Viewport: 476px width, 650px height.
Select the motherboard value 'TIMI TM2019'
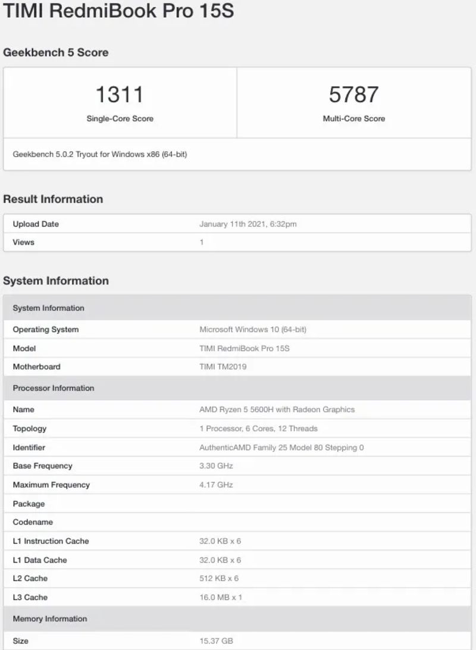pyautogui.click(x=223, y=367)
